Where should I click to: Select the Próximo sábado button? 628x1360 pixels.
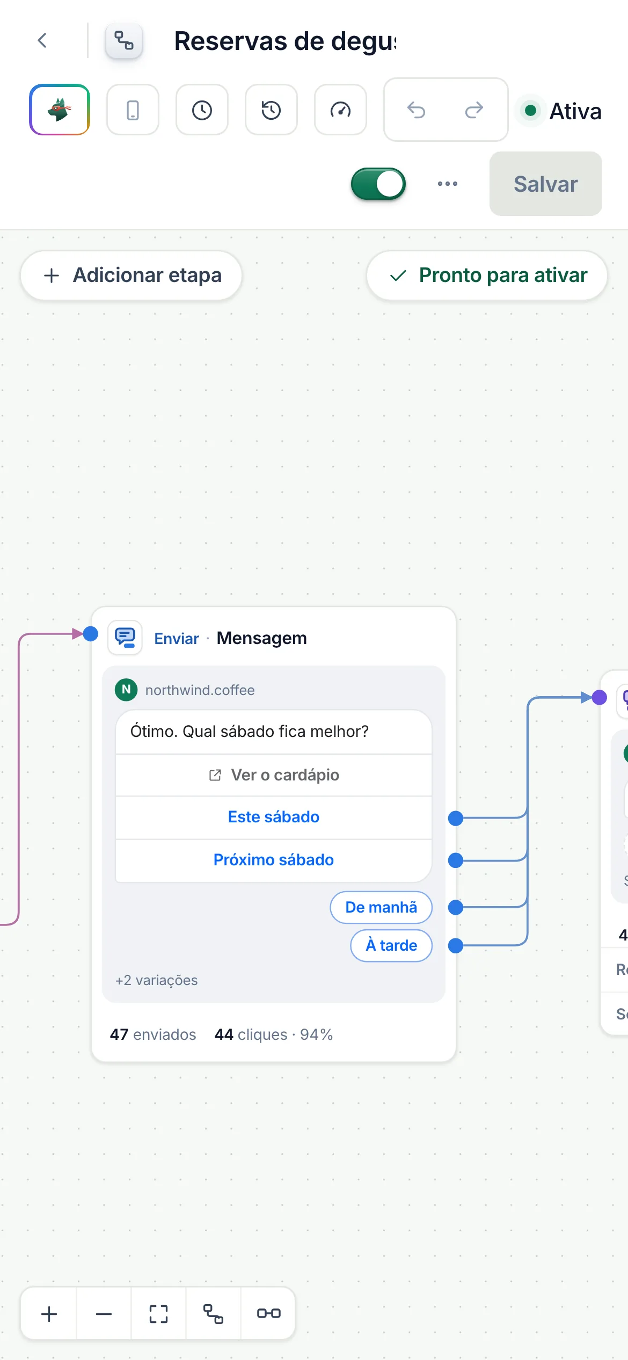274,860
